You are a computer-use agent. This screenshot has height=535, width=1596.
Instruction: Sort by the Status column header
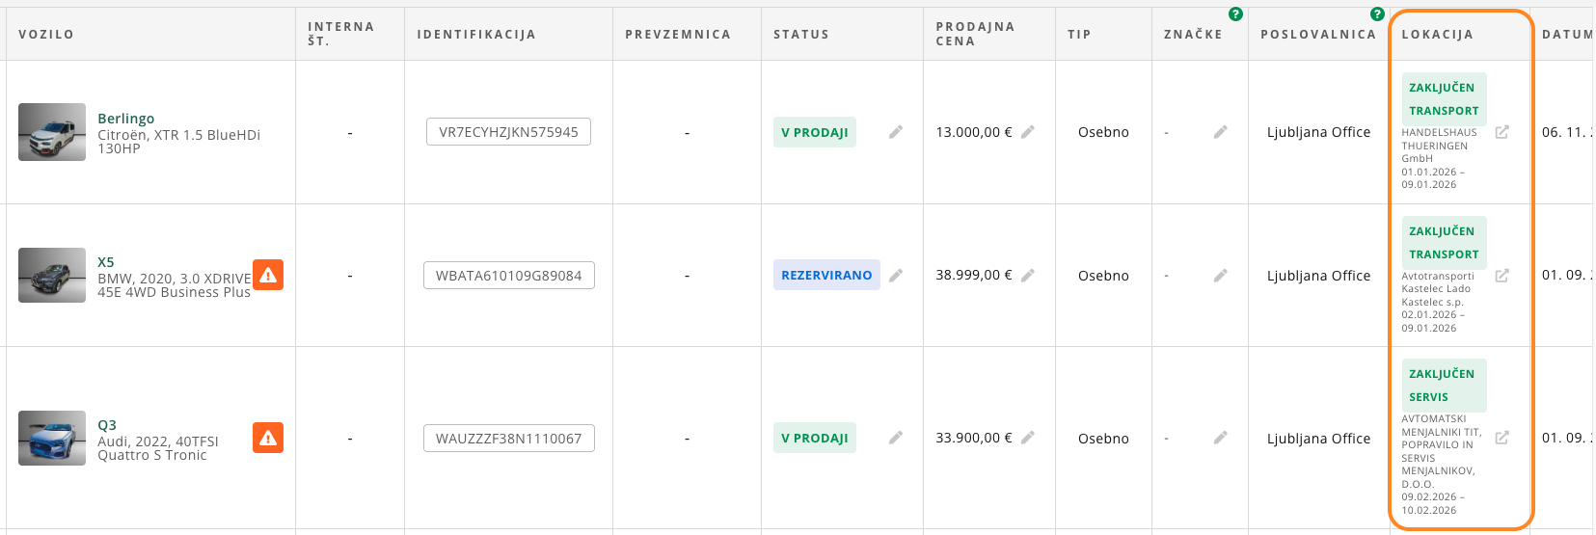point(800,34)
